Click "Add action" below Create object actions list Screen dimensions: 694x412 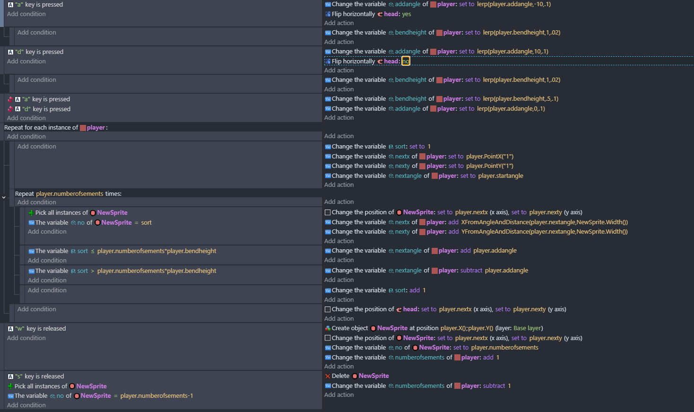[339, 367]
